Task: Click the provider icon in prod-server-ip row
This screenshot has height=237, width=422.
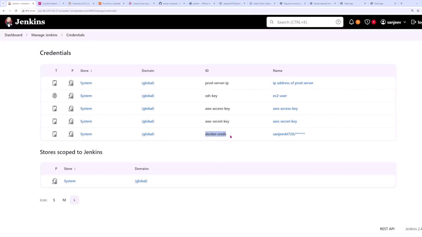Action: [71, 83]
